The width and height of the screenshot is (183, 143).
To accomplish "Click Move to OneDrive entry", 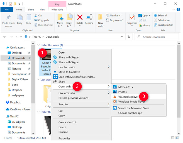I will pos(81,72).
